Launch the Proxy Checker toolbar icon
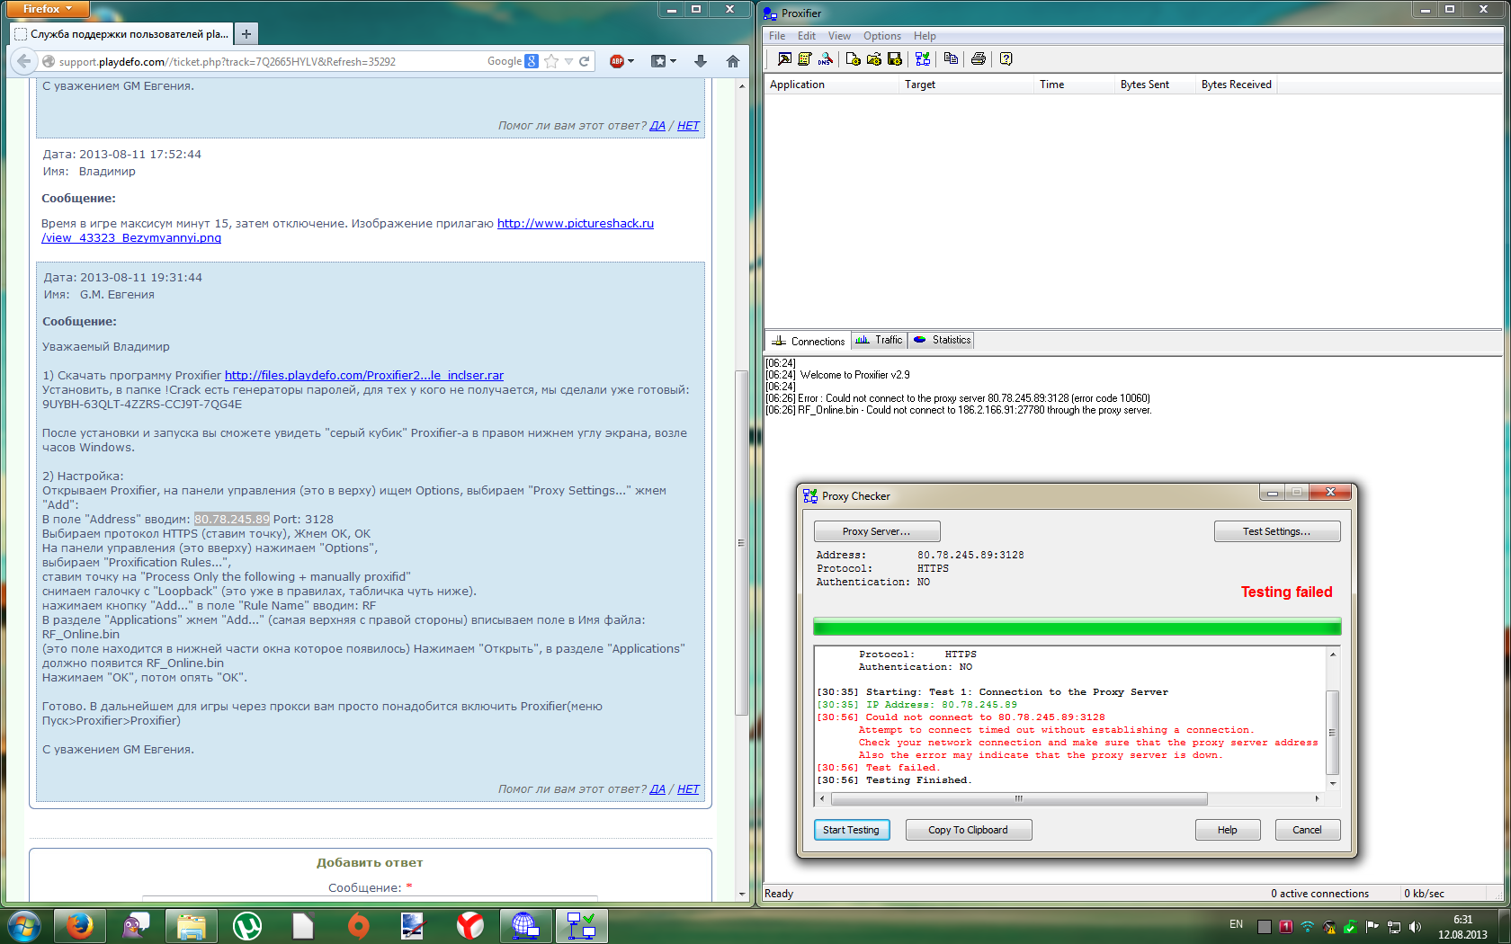 (x=922, y=58)
